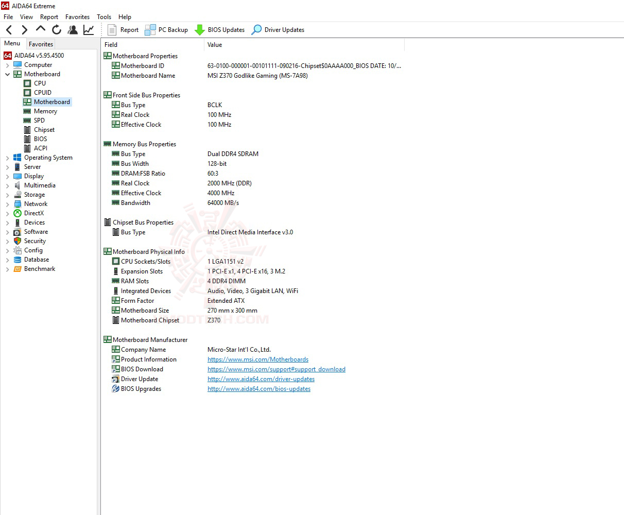Expand the Computer tree node

point(7,65)
